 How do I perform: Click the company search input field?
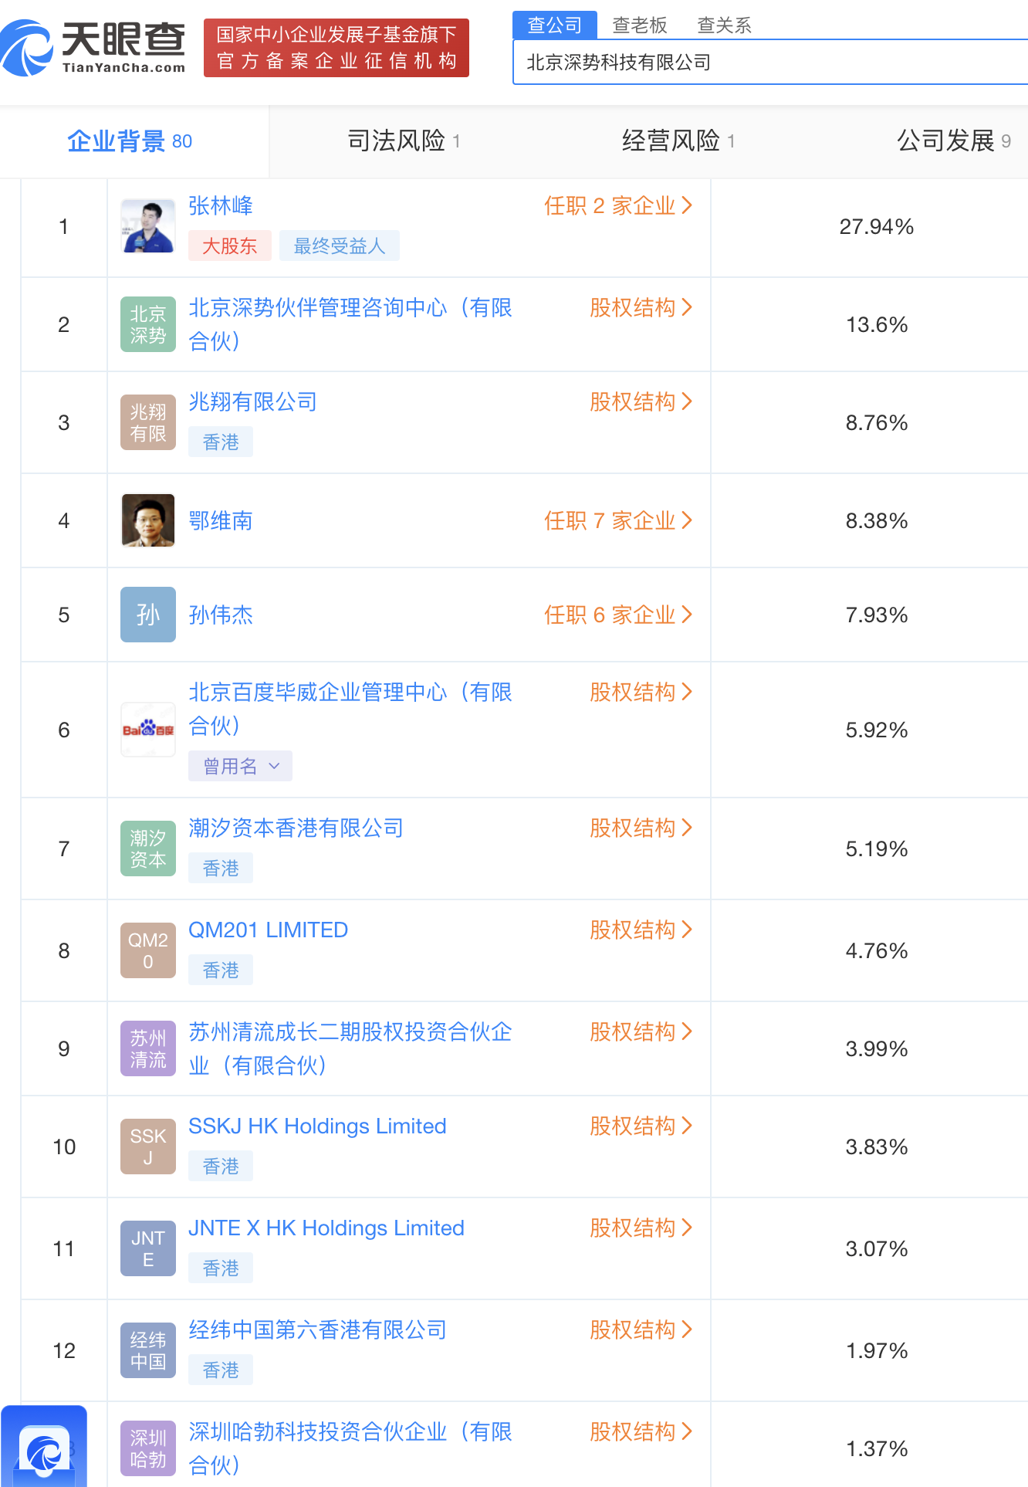coord(772,63)
